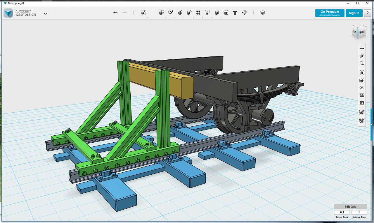This screenshot has height=223, width=374.
Task: Open the Linear Snap value dropdown
Action: click(342, 213)
